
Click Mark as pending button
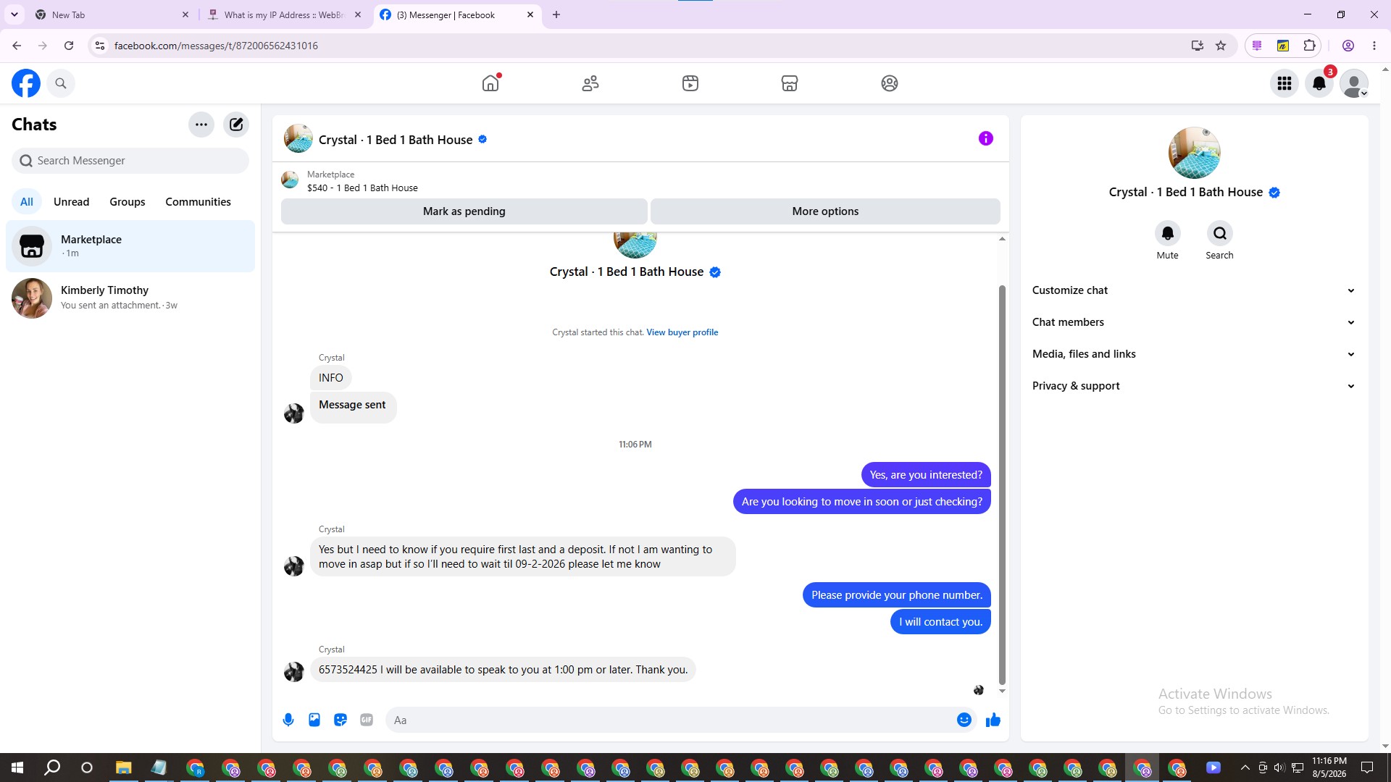pos(464,211)
